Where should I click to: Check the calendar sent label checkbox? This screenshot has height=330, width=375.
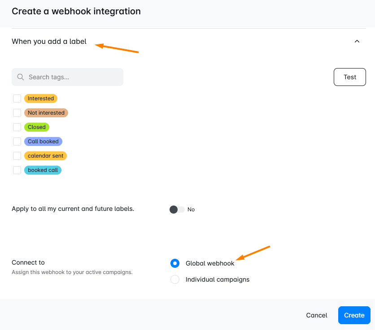click(x=17, y=156)
